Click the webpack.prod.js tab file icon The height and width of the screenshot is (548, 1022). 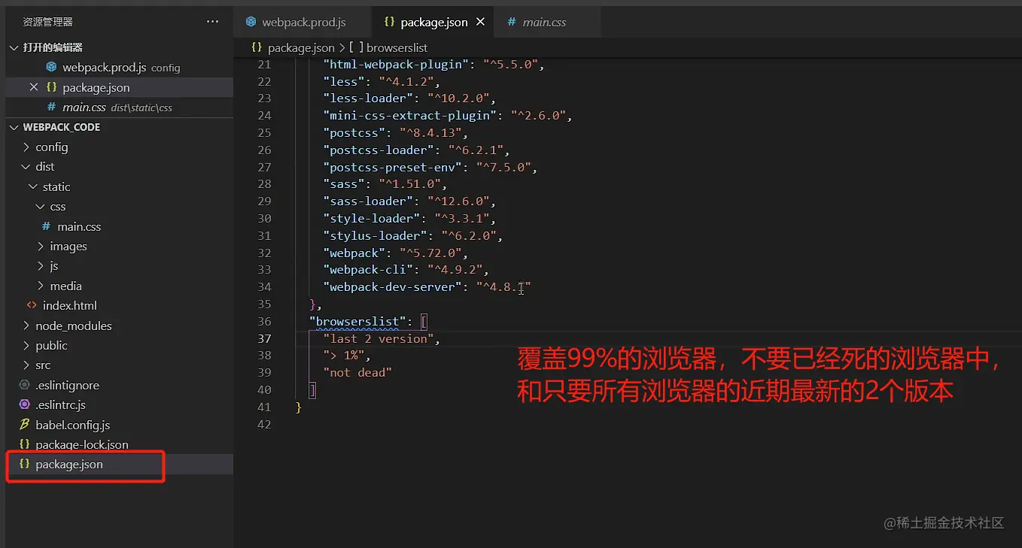pos(251,22)
